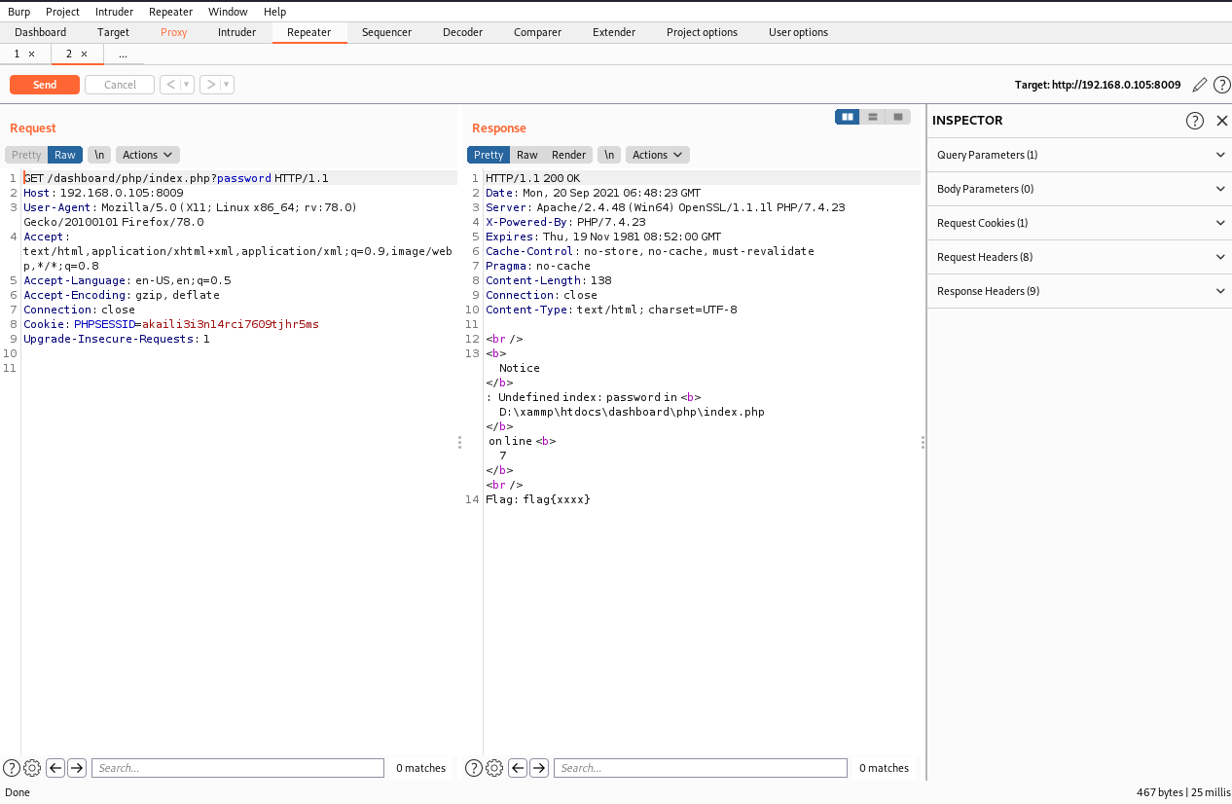
Task: Close the Inspector panel
Action: [x=1222, y=121]
